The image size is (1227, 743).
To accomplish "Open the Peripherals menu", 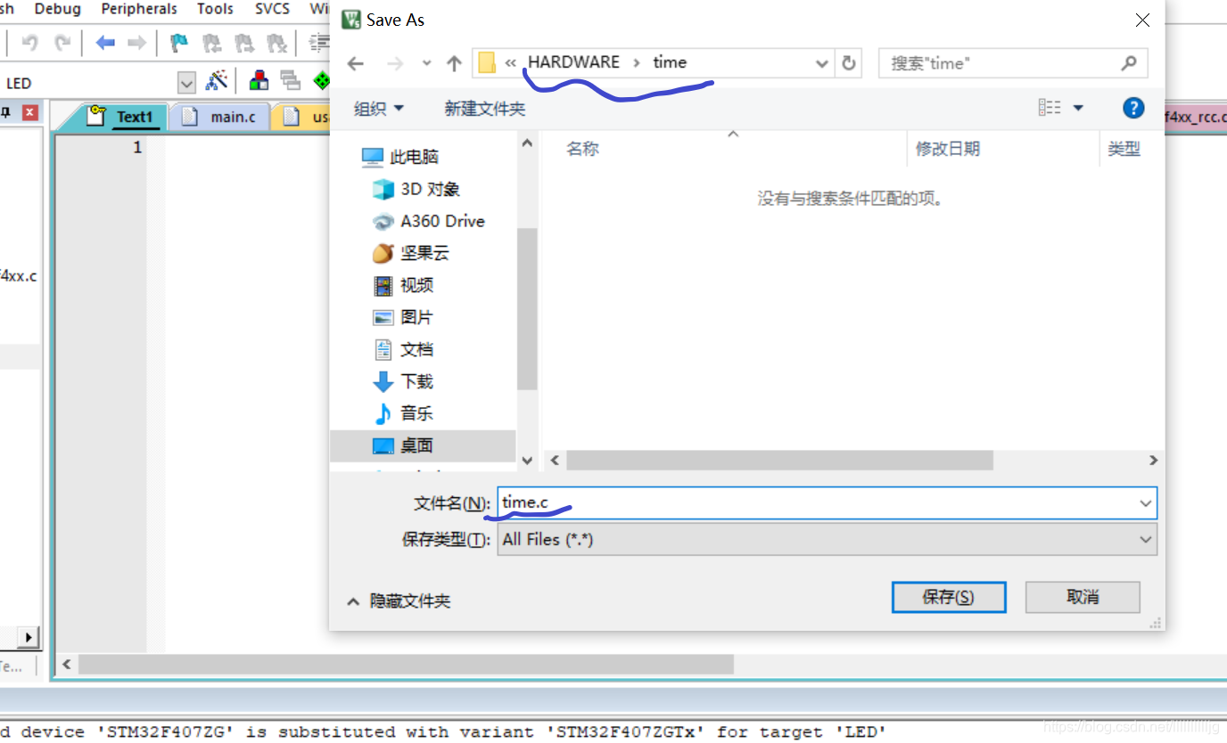I will (x=139, y=9).
